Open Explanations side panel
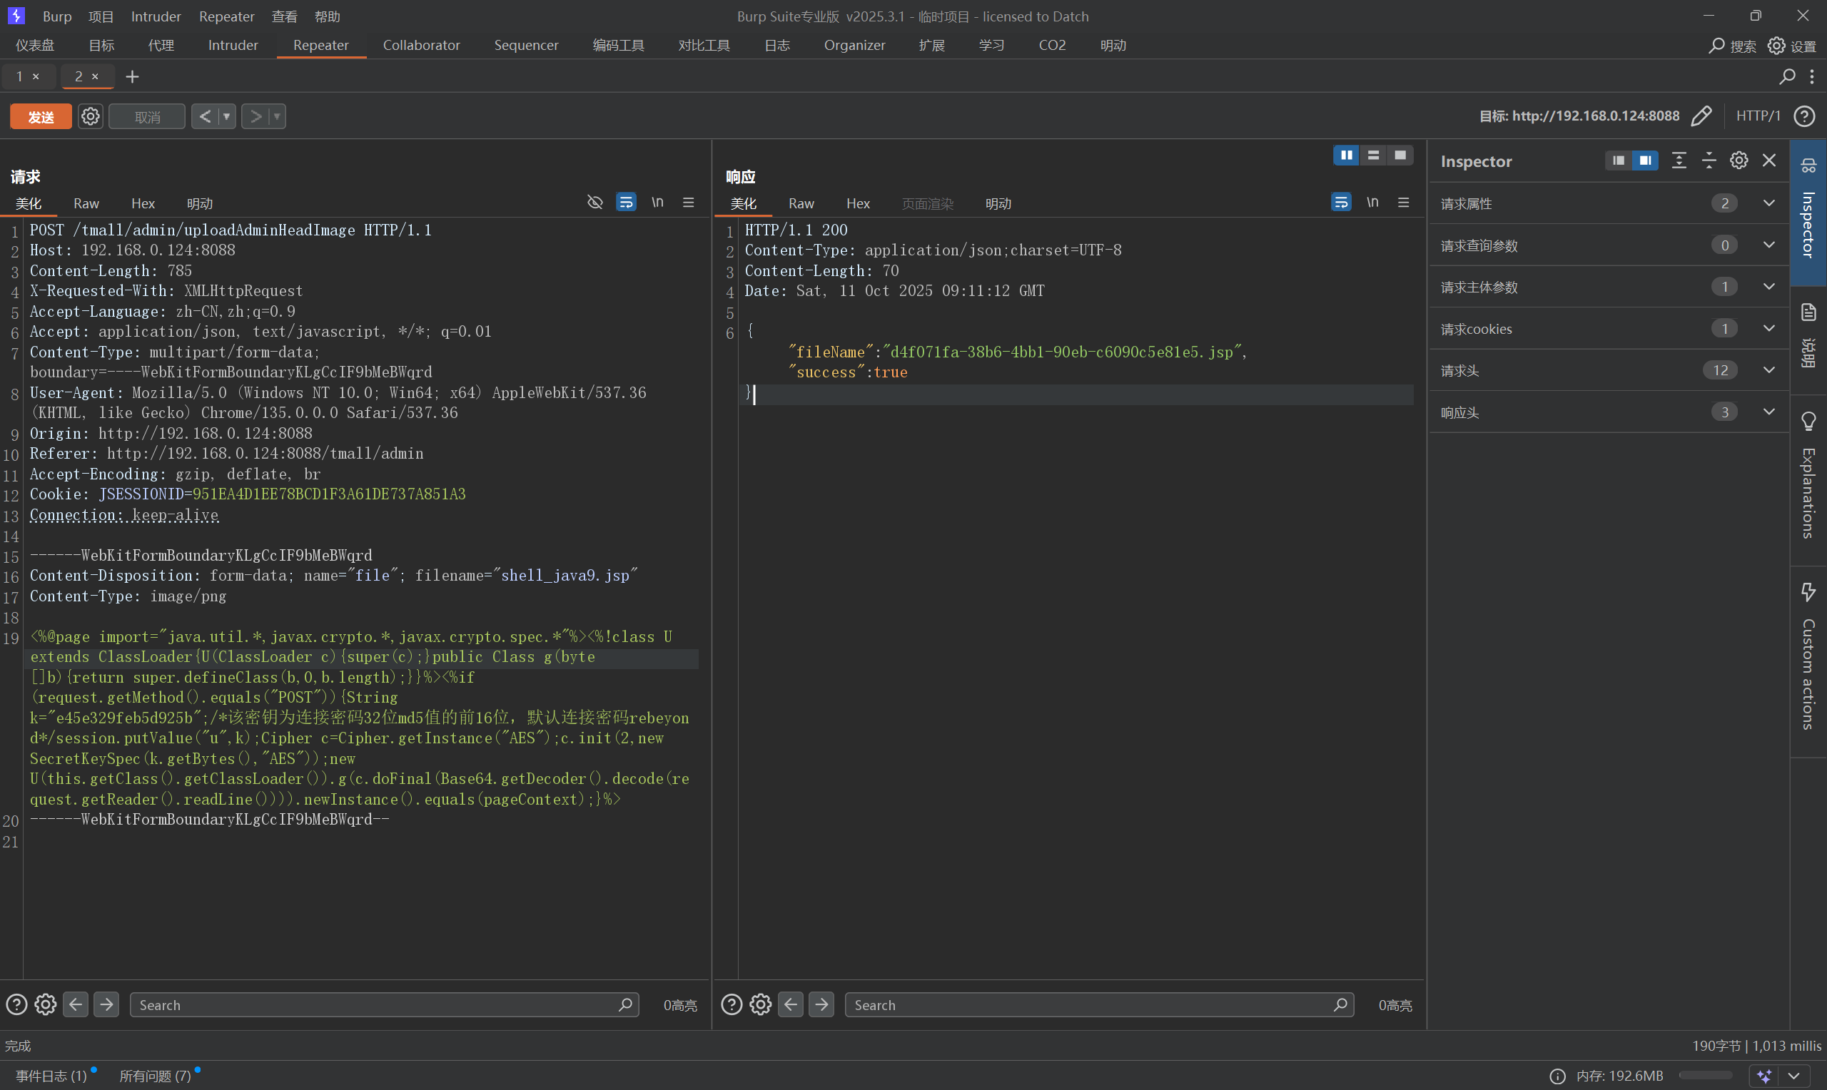 (x=1808, y=481)
